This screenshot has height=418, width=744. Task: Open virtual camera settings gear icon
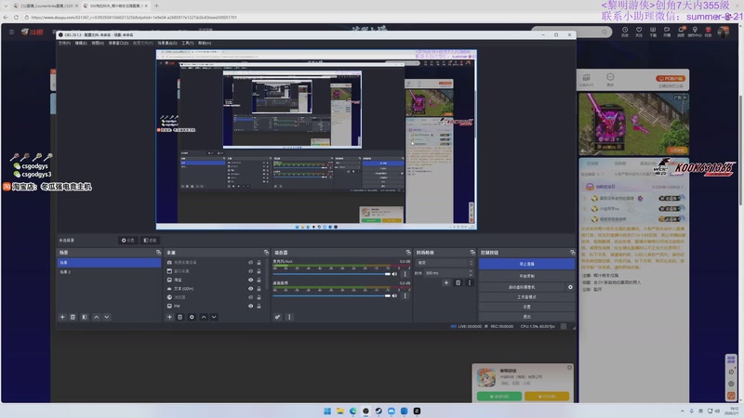pos(571,287)
